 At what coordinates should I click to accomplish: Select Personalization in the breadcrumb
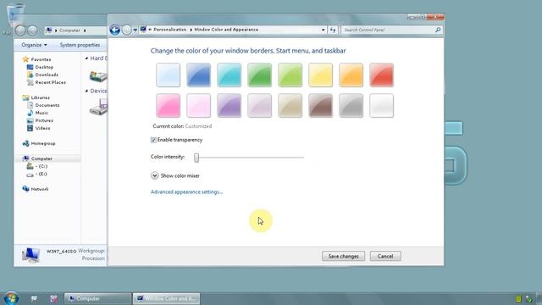[x=169, y=30]
